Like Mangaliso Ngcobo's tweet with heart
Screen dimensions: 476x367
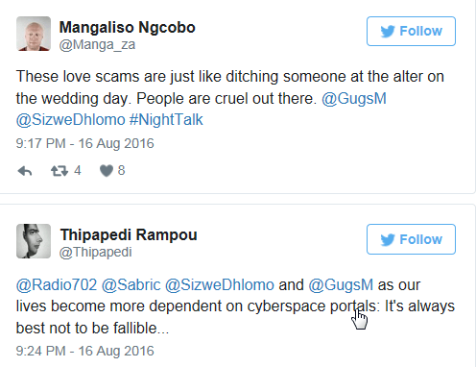[x=107, y=171]
